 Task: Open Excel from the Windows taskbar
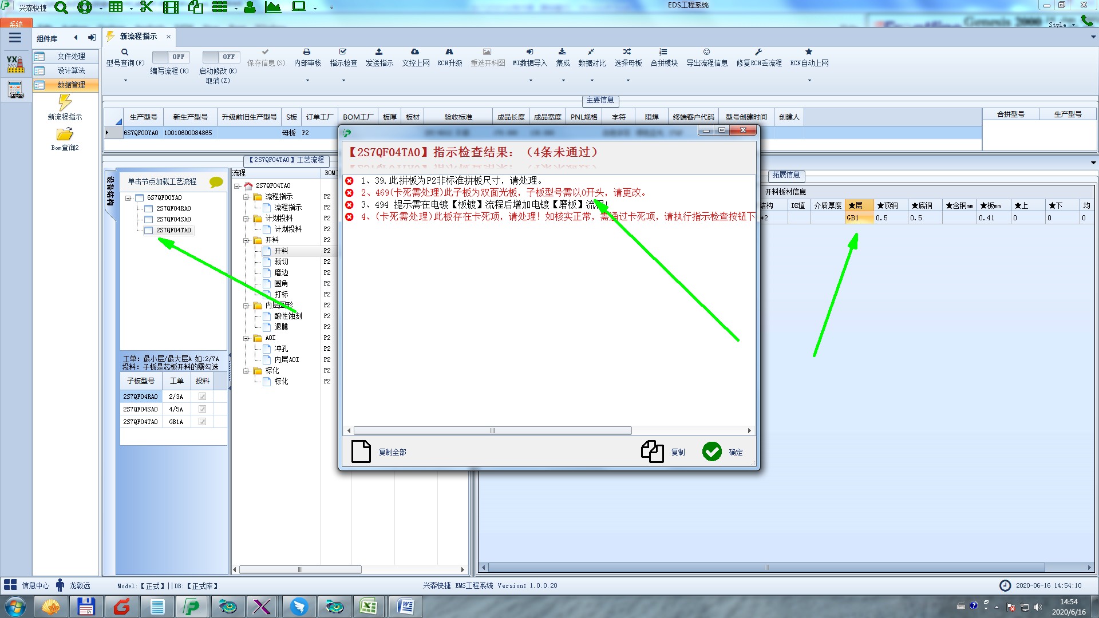click(x=369, y=607)
